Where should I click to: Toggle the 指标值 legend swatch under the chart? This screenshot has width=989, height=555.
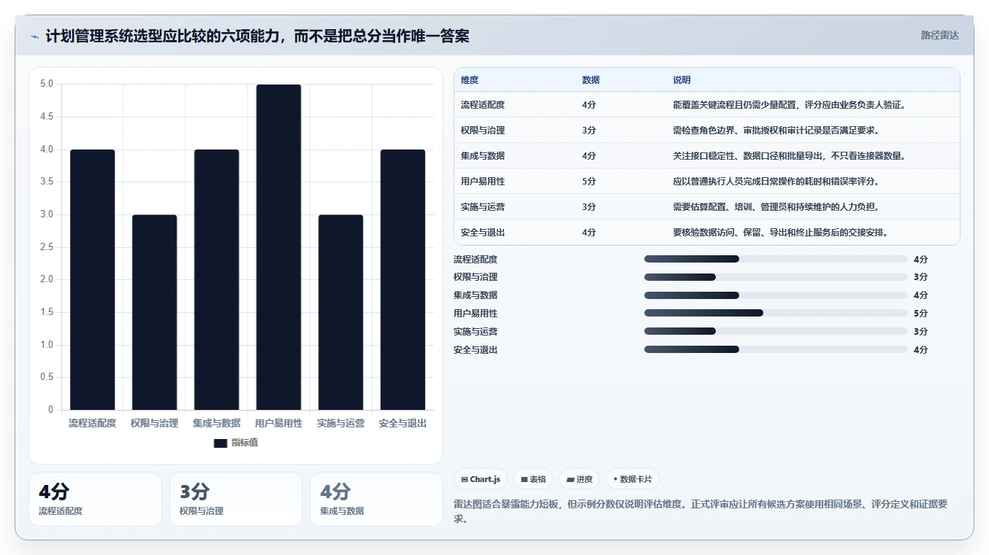(x=221, y=443)
